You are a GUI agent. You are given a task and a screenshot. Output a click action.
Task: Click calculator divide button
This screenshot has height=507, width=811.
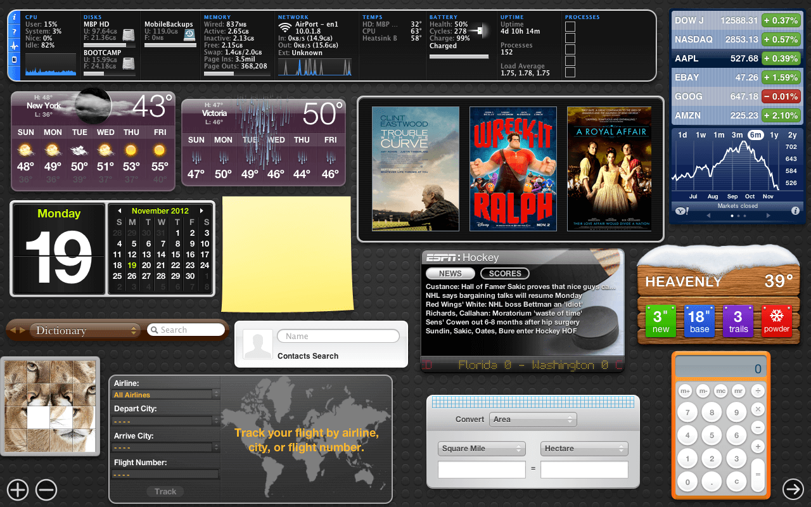pyautogui.click(x=757, y=392)
